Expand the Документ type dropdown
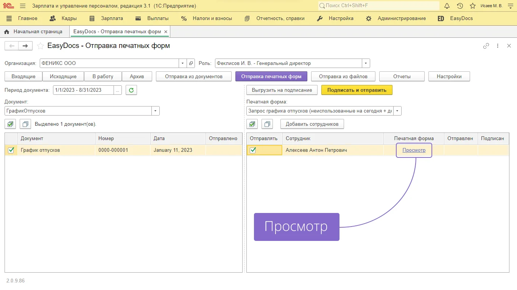This screenshot has width=517, height=290. click(x=155, y=111)
